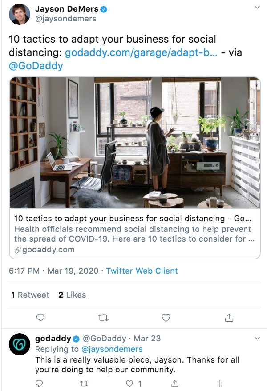Reply to GoDaddy's comment
This screenshot has height=391, width=267.
[39, 383]
